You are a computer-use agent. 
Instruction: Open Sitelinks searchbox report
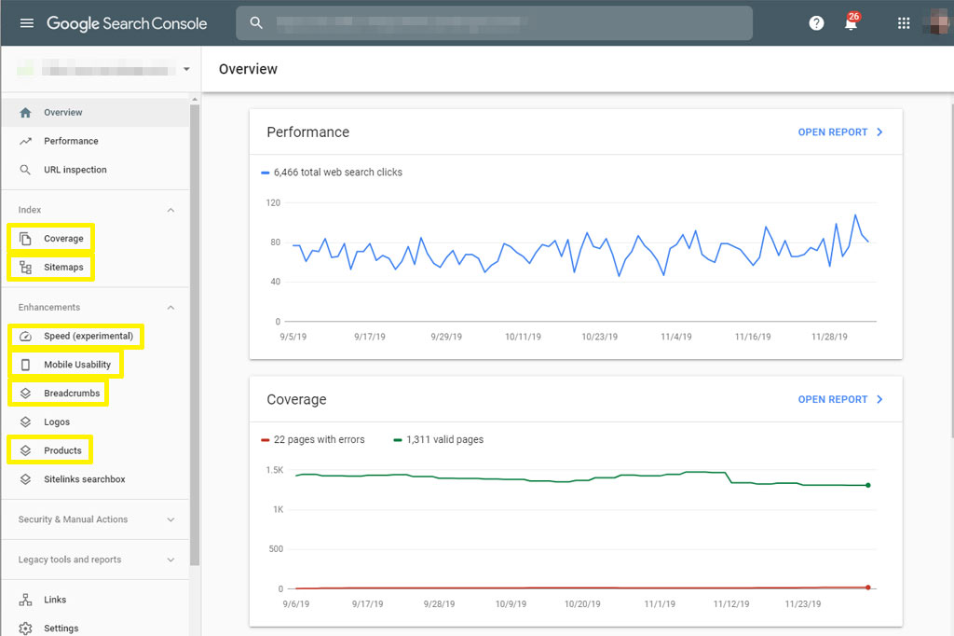point(96,479)
